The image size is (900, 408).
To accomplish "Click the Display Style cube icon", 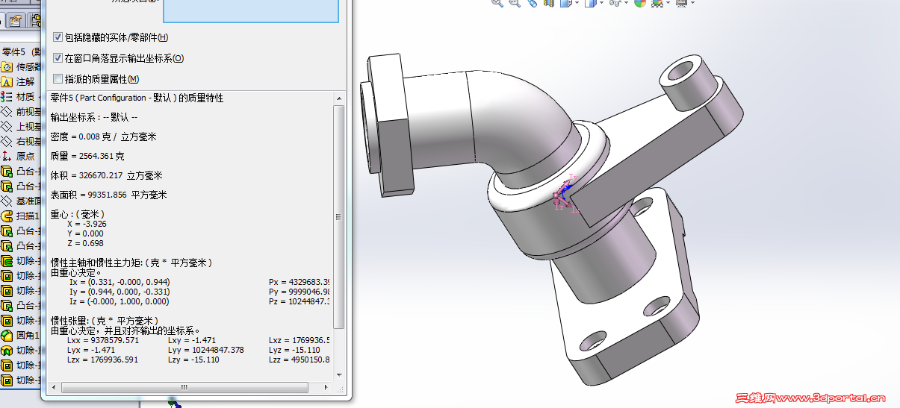I will pyautogui.click(x=590, y=3).
